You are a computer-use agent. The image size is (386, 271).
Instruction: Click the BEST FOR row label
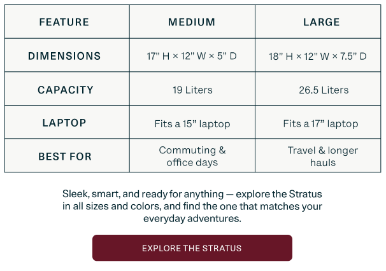click(65, 156)
